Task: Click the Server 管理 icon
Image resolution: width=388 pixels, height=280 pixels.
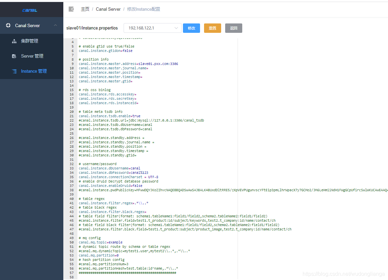Action: [14, 56]
